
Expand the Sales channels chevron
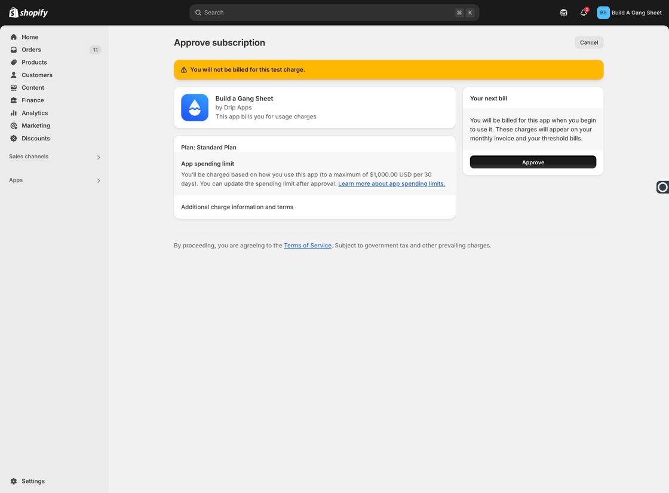[x=99, y=158]
